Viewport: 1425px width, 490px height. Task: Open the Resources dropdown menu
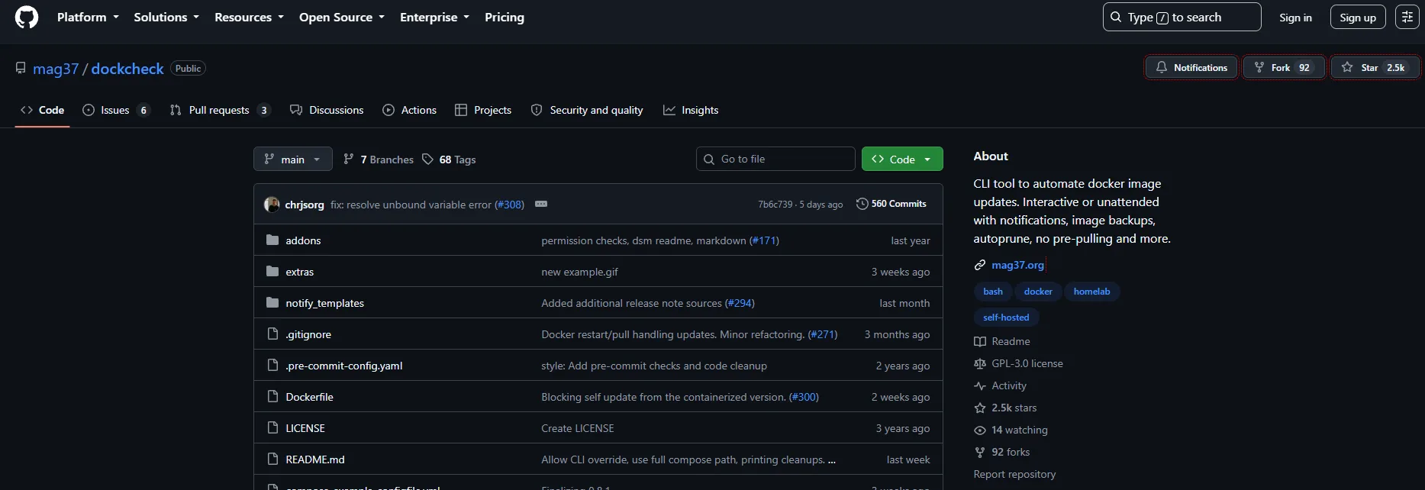[x=249, y=17]
